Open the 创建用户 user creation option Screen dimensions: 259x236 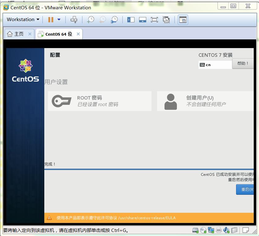coord(205,101)
